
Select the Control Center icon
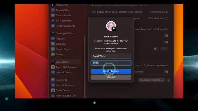pos(53,15)
